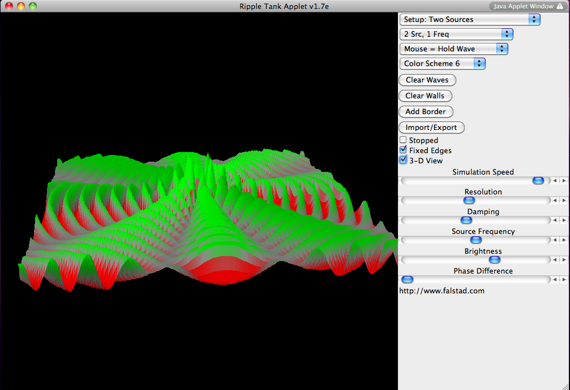Open the http://www.falstad.com link
Image resolution: width=570 pixels, height=390 pixels.
(x=441, y=291)
